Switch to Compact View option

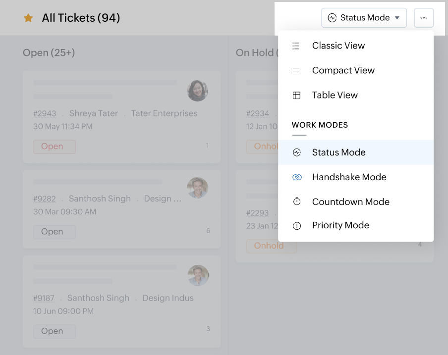343,71
